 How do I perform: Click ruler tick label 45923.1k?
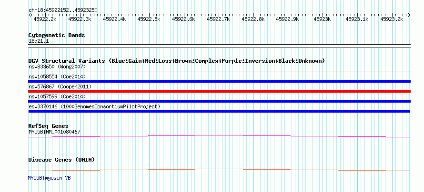click(x=357, y=19)
